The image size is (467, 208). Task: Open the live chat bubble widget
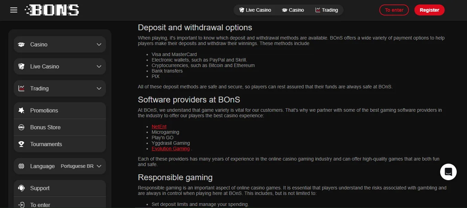pyautogui.click(x=448, y=172)
